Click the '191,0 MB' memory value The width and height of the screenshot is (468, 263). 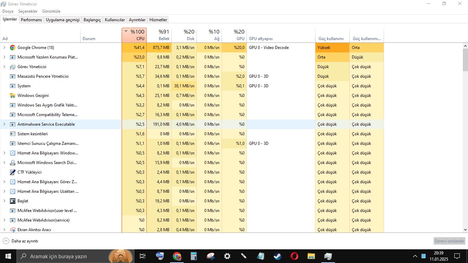tap(161, 124)
